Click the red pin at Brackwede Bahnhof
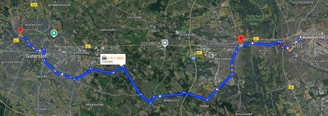The image size is (328, 116). coord(241,39)
